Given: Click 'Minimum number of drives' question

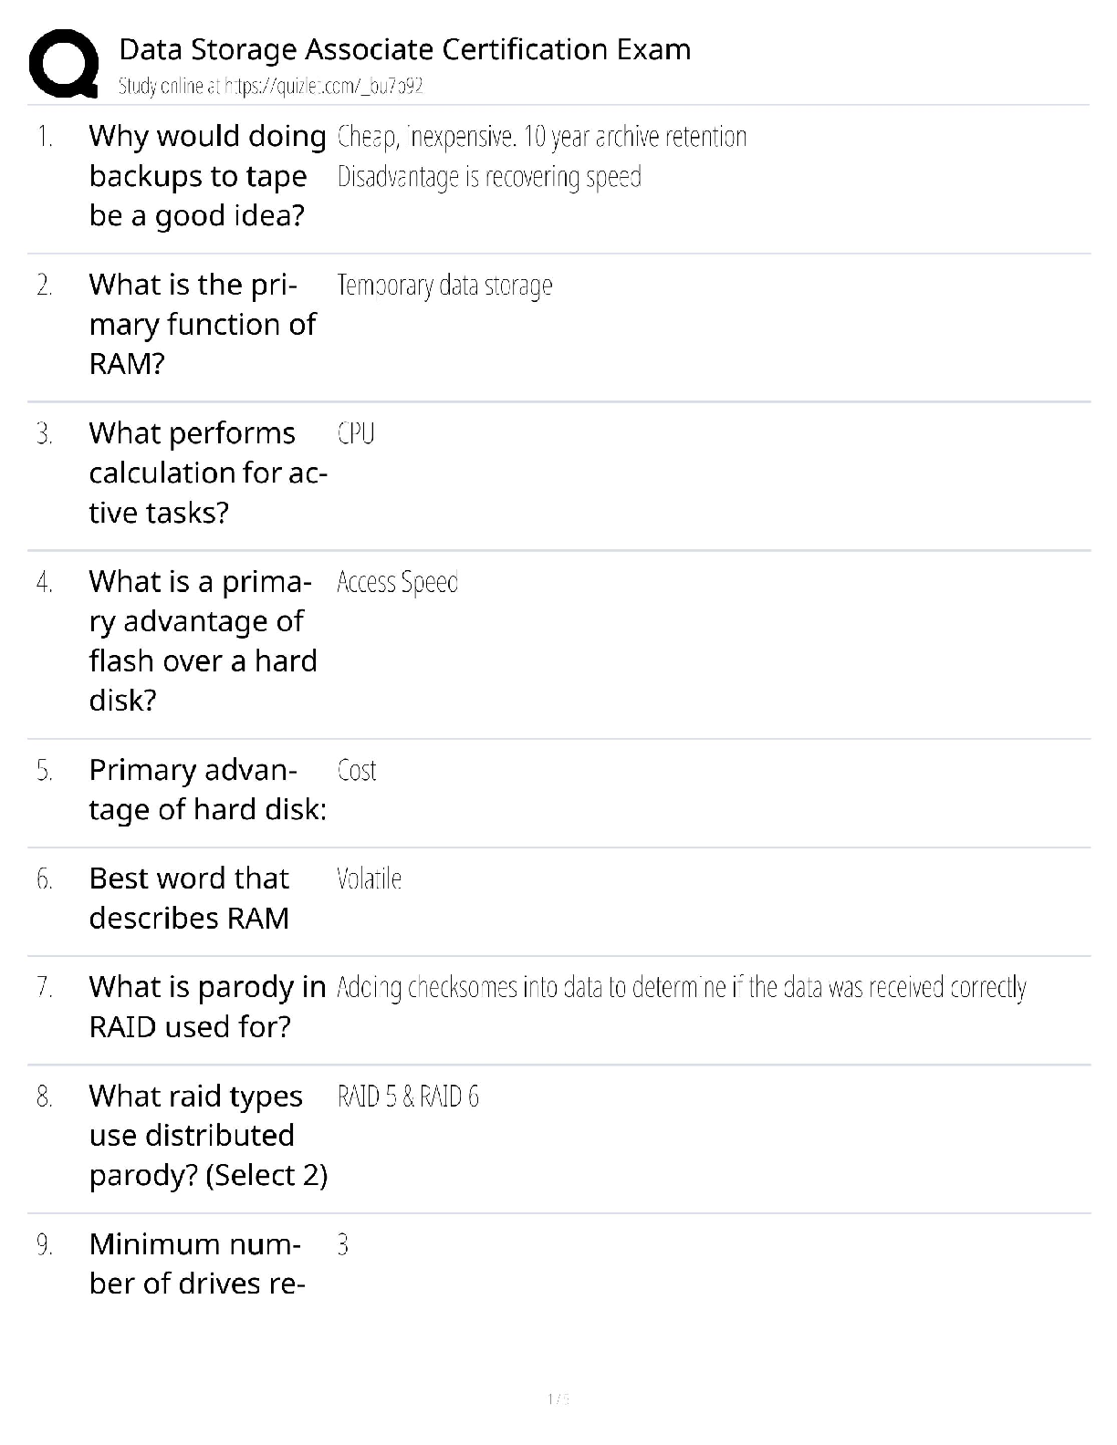Looking at the screenshot, I should click(x=196, y=1264).
